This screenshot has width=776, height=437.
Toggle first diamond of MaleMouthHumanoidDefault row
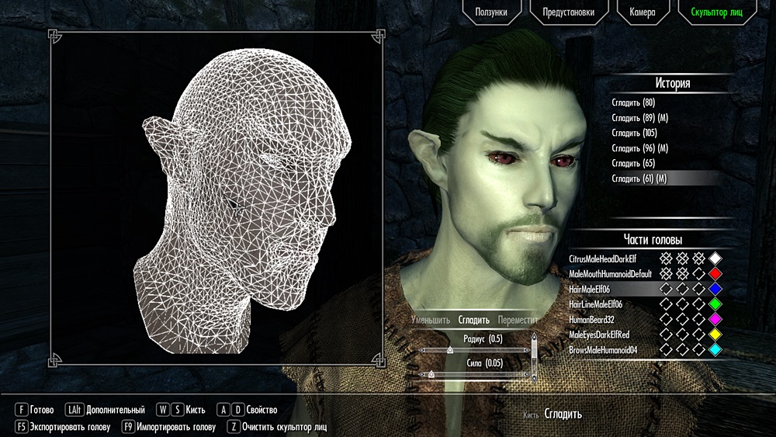click(666, 274)
